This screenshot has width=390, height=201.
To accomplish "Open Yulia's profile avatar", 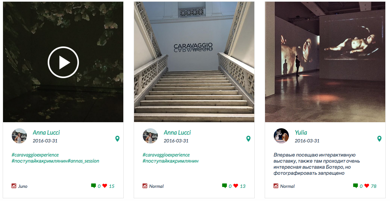I will point(281,136).
